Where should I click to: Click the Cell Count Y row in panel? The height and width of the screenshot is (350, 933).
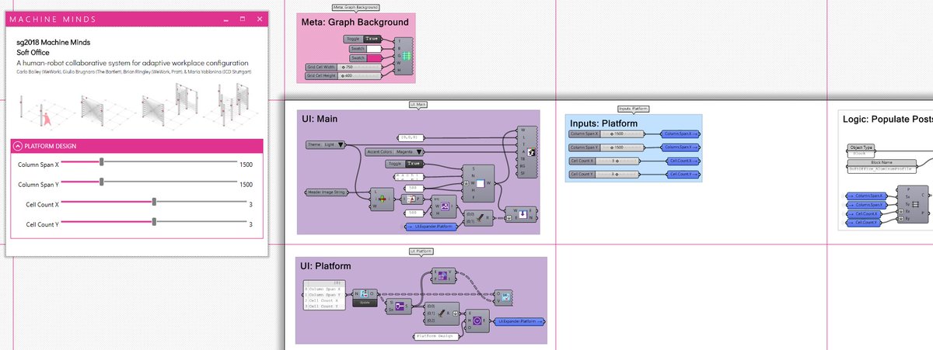pyautogui.click(x=324, y=306)
